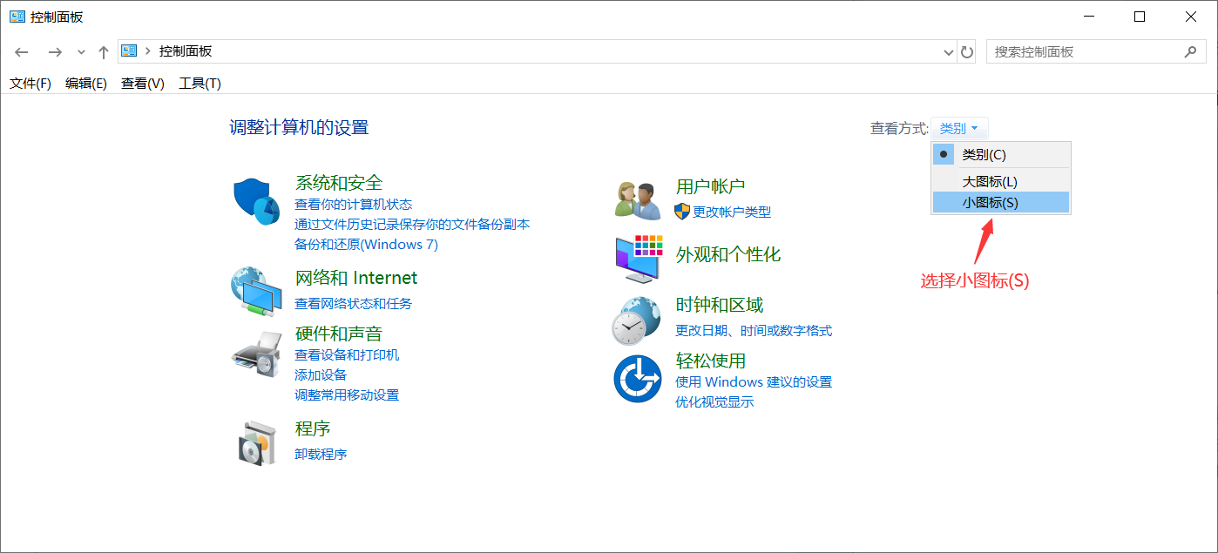Open the 系统和安全 shield icon
The height and width of the screenshot is (553, 1218).
click(x=257, y=201)
